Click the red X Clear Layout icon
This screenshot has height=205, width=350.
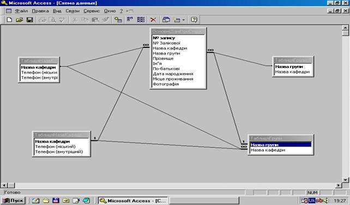coord(153,20)
